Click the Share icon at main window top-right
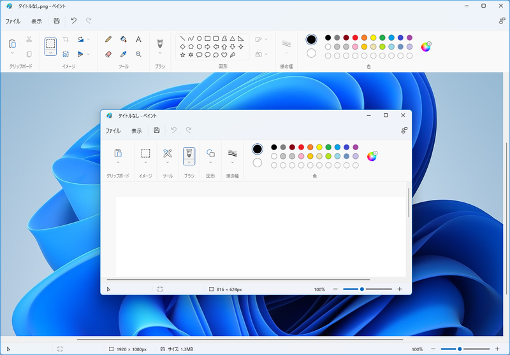Screen dimensions: 510x355 502,21
